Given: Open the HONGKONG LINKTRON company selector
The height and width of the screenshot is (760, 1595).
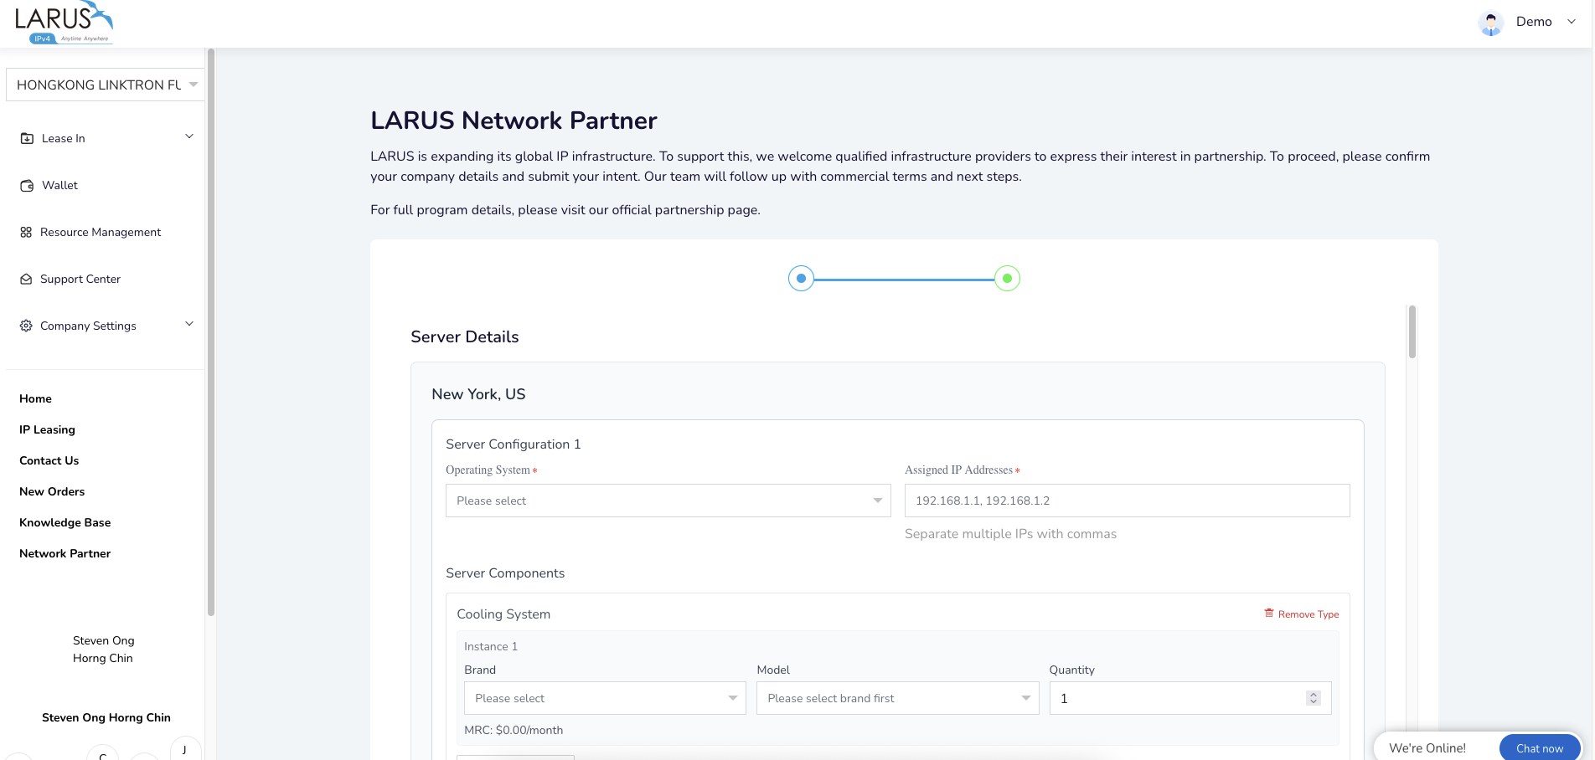Looking at the screenshot, I should [x=105, y=85].
